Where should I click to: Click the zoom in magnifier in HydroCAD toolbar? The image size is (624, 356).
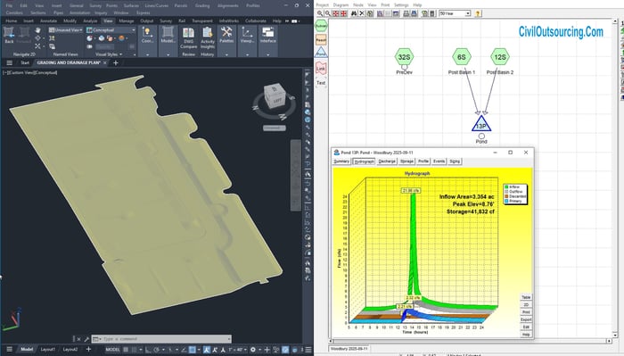coord(319,13)
